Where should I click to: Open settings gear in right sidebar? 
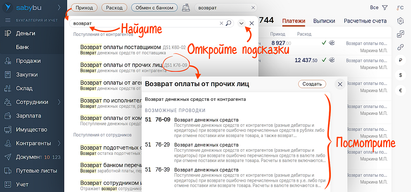[x=400, y=21]
